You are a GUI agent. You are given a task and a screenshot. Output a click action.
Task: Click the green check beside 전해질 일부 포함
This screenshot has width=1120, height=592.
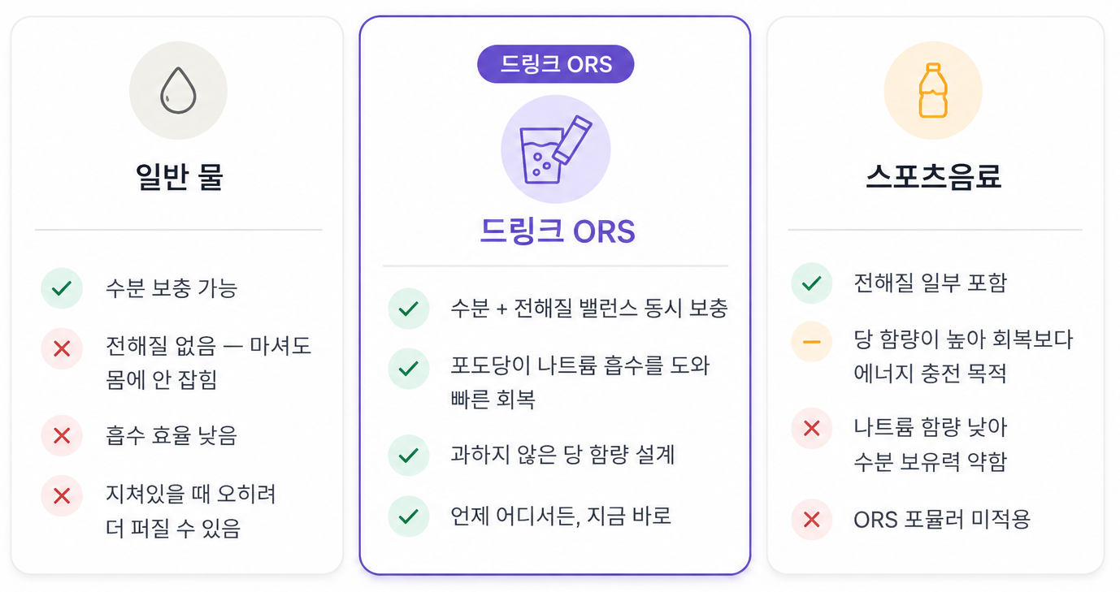tap(811, 283)
